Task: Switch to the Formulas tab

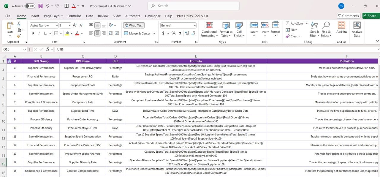Action: (x=74, y=16)
